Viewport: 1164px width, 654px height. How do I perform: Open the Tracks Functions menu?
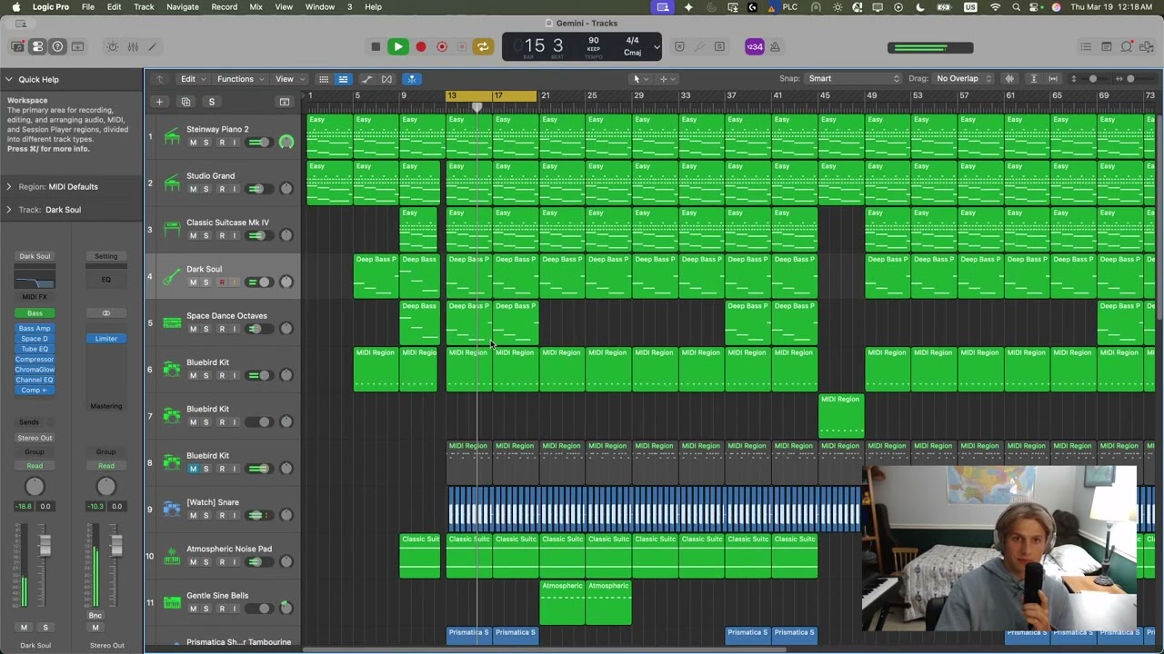pos(239,79)
